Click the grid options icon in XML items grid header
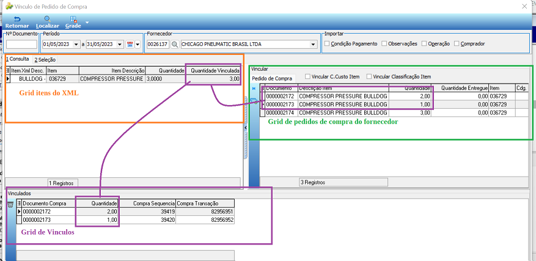 tap(8, 70)
